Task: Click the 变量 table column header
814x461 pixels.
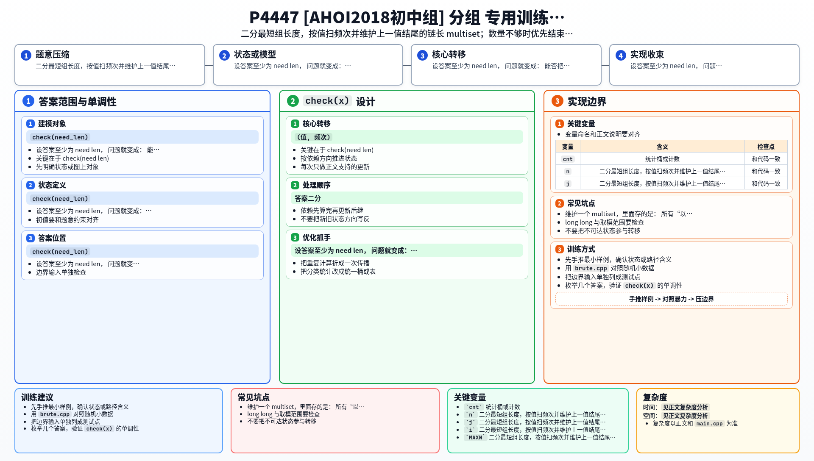Action: [x=568, y=147]
